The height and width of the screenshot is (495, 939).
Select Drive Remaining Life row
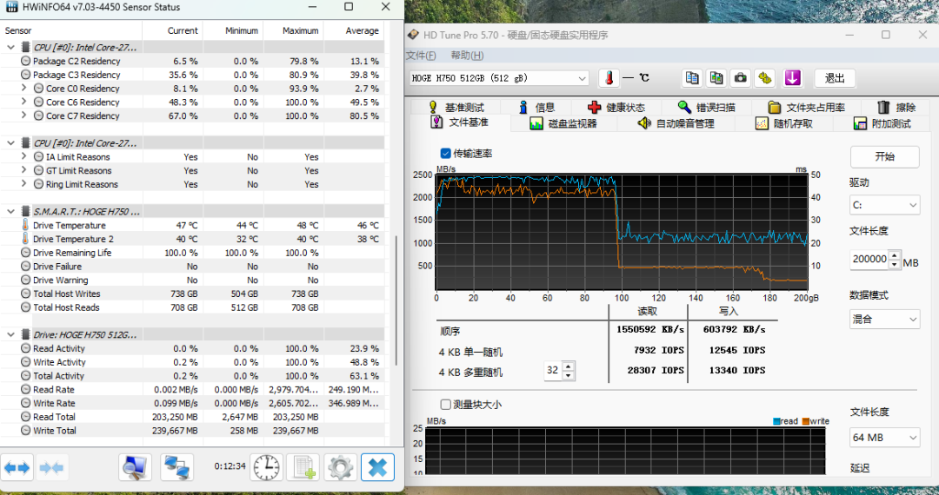(192, 253)
